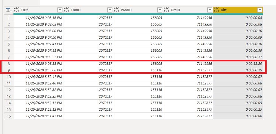The width and height of the screenshot is (276, 134).
Task: Select row number 8
Action: [9, 64]
